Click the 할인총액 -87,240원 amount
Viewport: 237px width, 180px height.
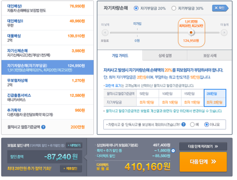click(x=61, y=157)
